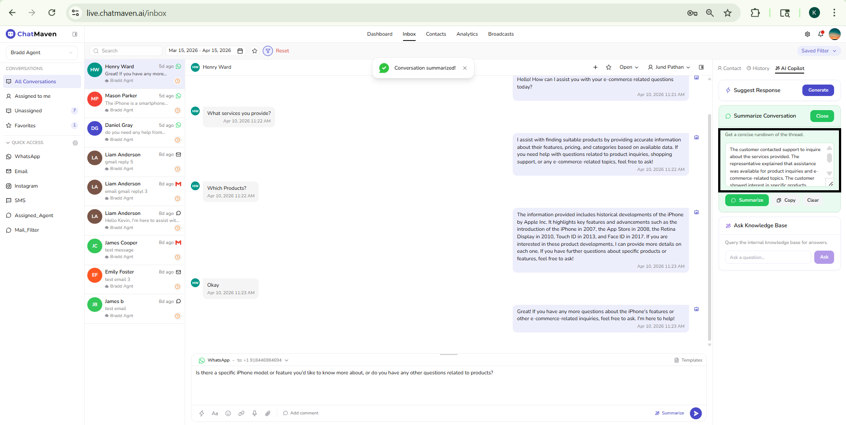Switch to the Analytics tab
Image resolution: width=846 pixels, height=425 pixels.
point(467,34)
